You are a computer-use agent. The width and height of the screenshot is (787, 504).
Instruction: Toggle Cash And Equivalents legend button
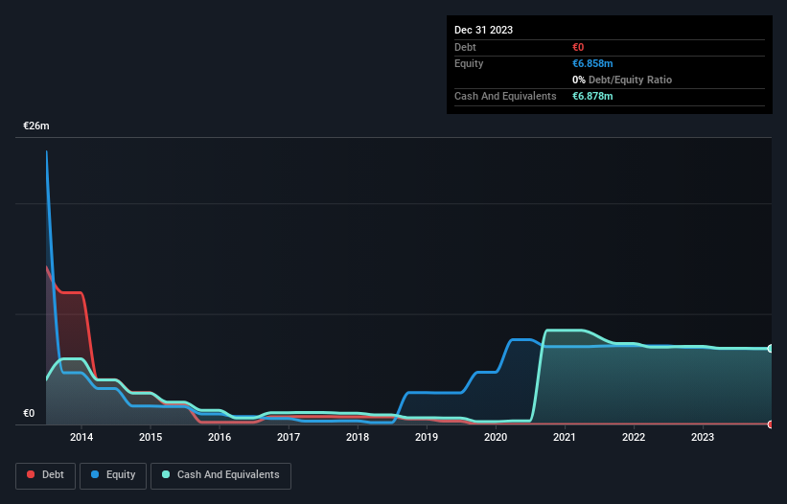pos(220,475)
